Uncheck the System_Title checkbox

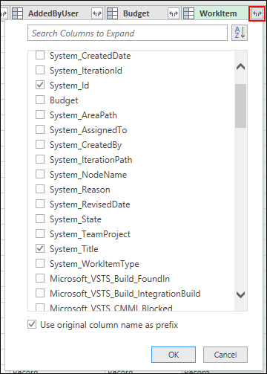[40, 248]
